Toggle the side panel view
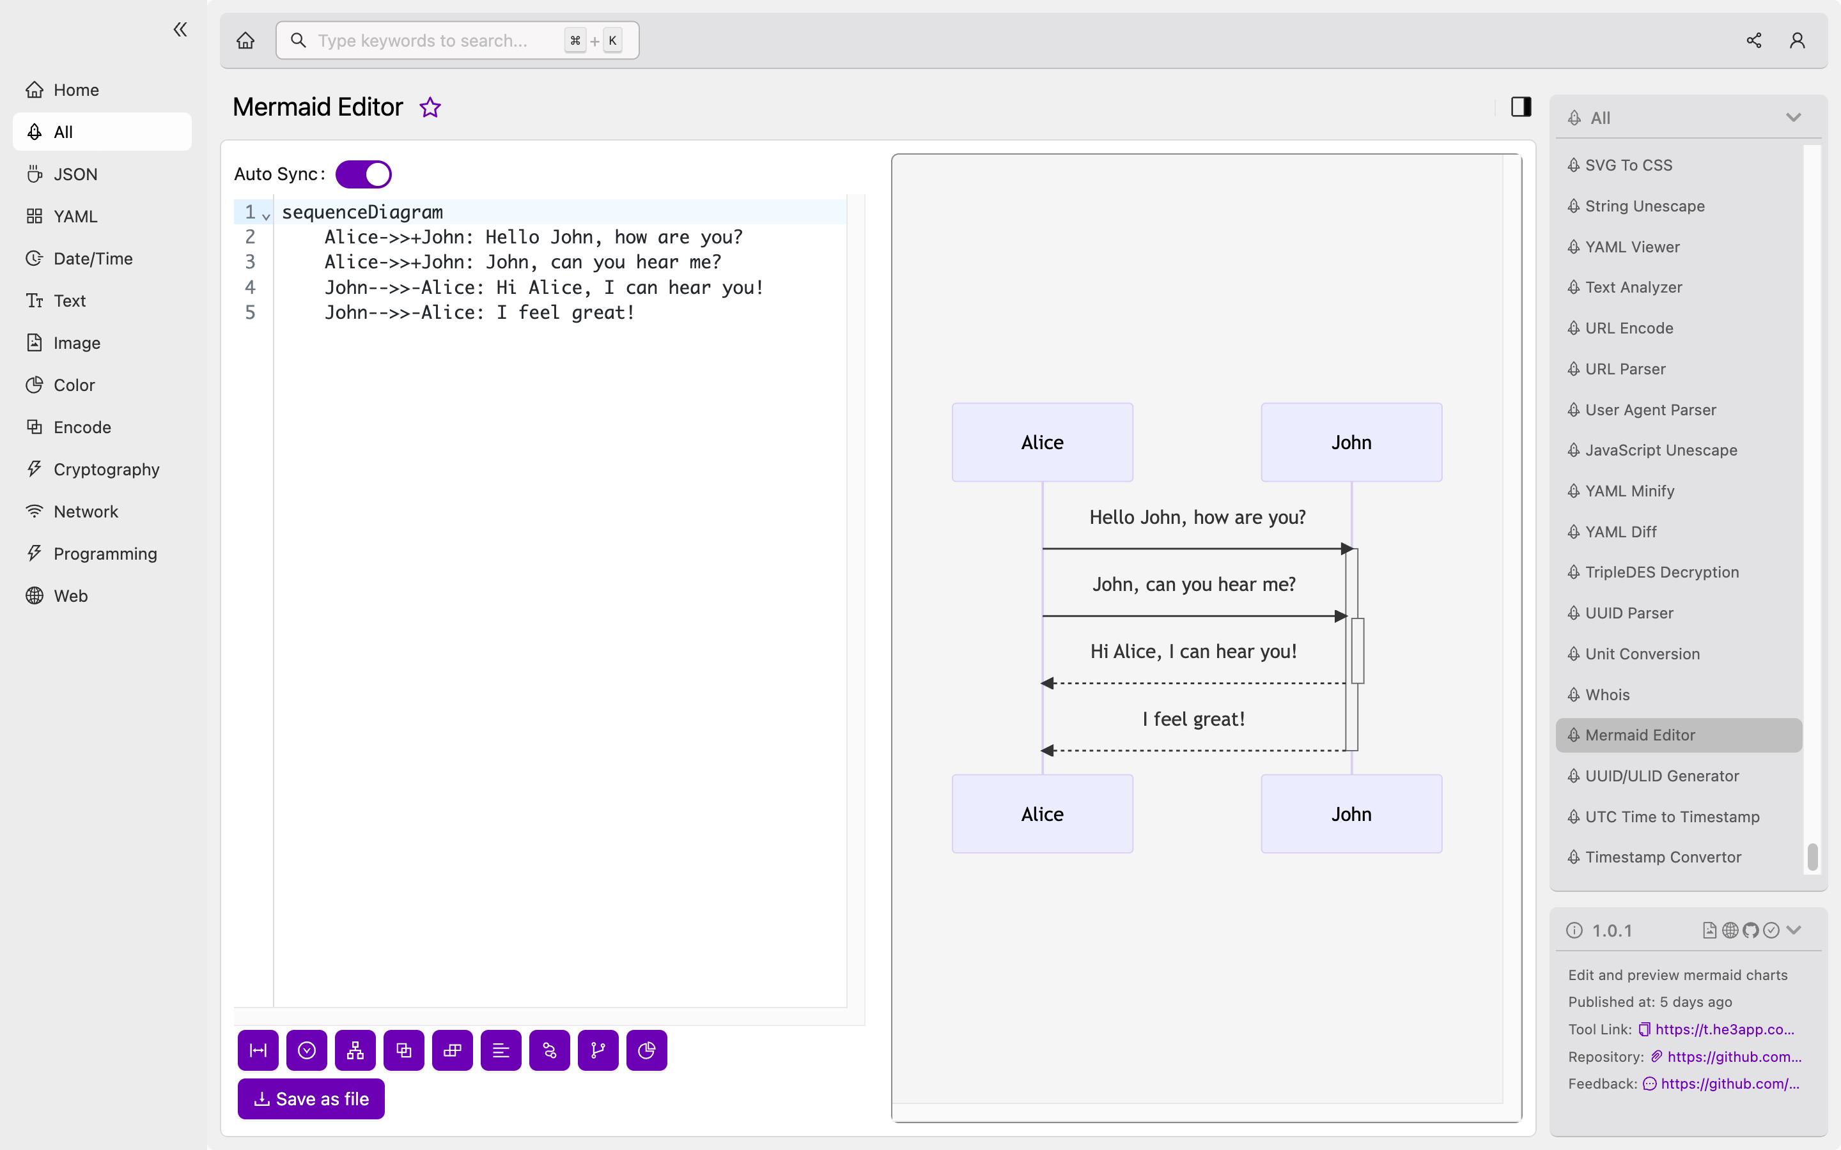Screen dimensions: 1841x1150 [x=1520, y=106]
